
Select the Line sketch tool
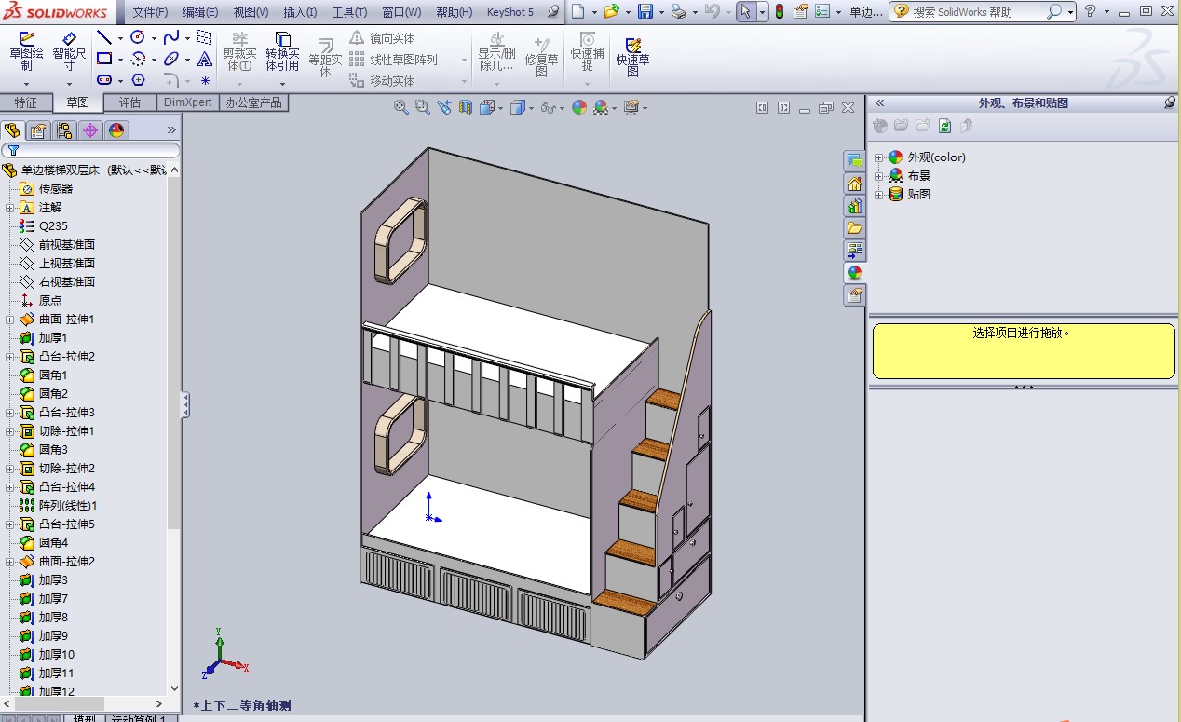tap(104, 37)
